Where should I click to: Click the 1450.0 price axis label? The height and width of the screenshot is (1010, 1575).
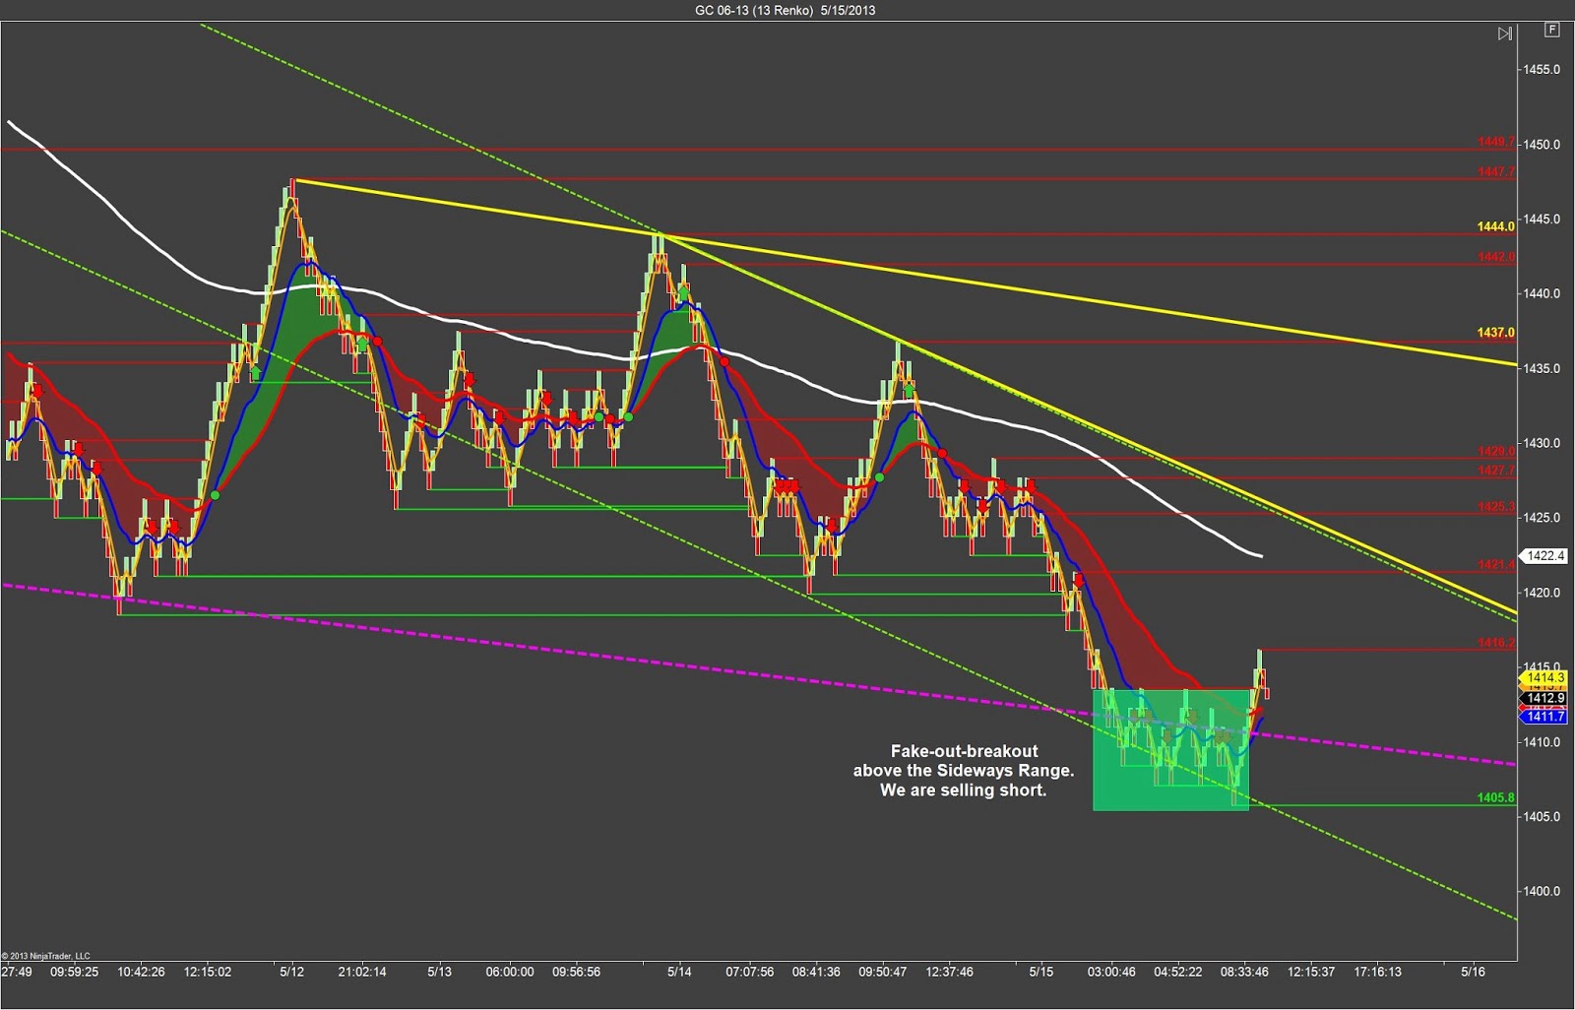pyautogui.click(x=1542, y=145)
